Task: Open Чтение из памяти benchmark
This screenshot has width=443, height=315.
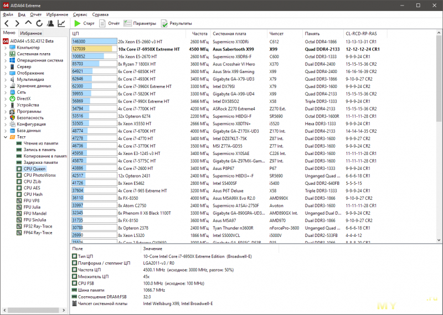Action: [41, 143]
